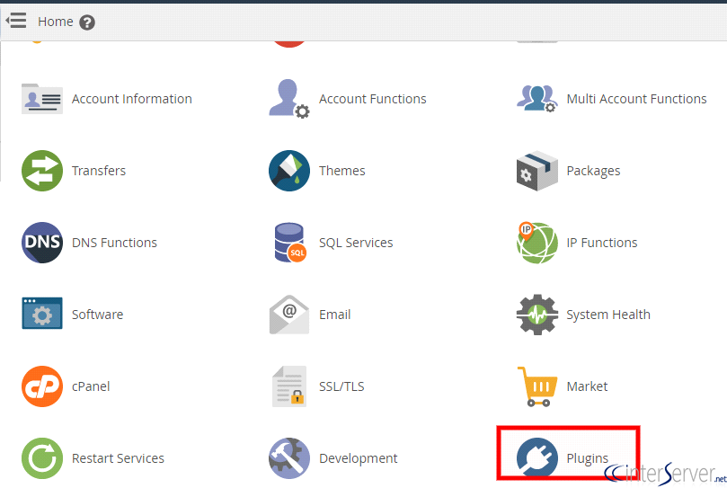Click the cPanel text link

click(91, 386)
